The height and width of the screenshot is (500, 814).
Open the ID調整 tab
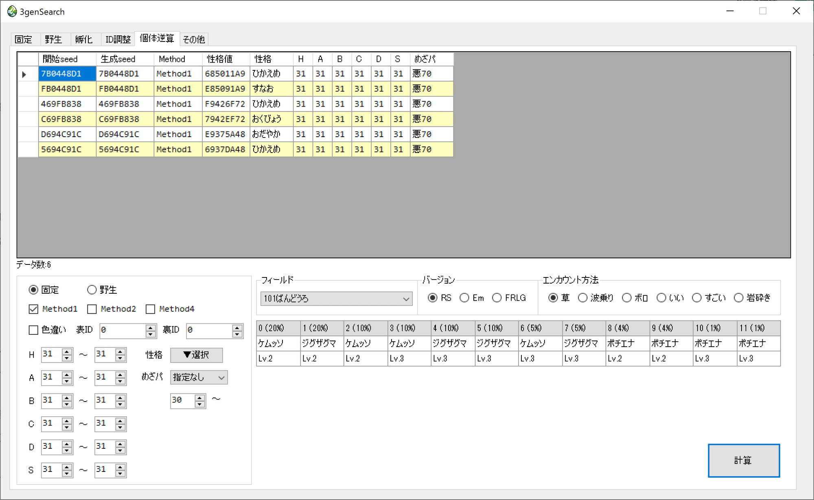point(118,39)
